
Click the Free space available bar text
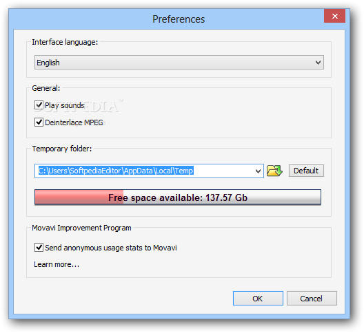(178, 197)
